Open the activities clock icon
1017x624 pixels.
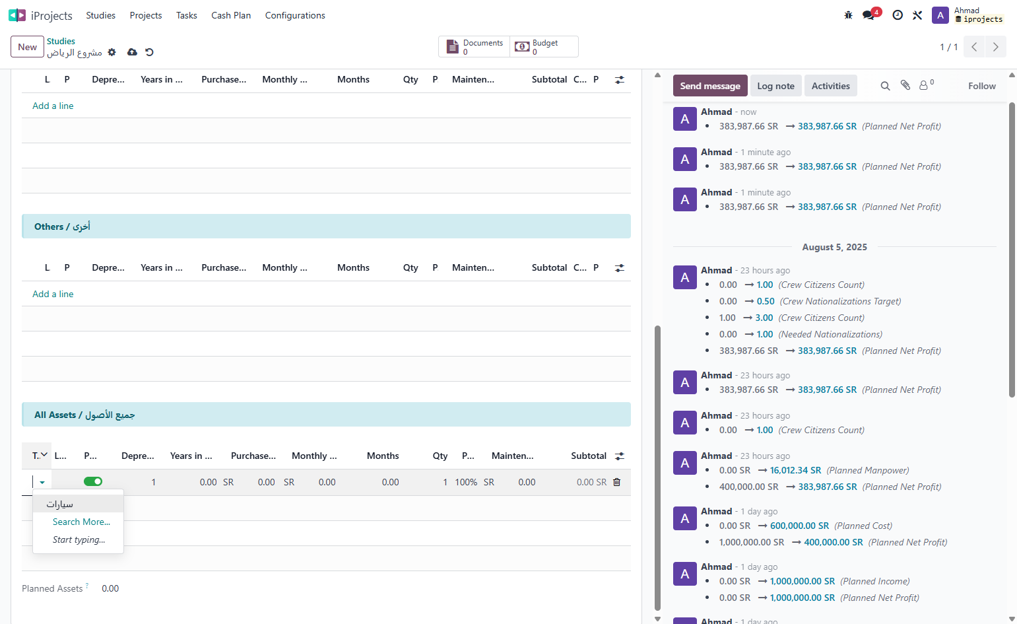(898, 15)
